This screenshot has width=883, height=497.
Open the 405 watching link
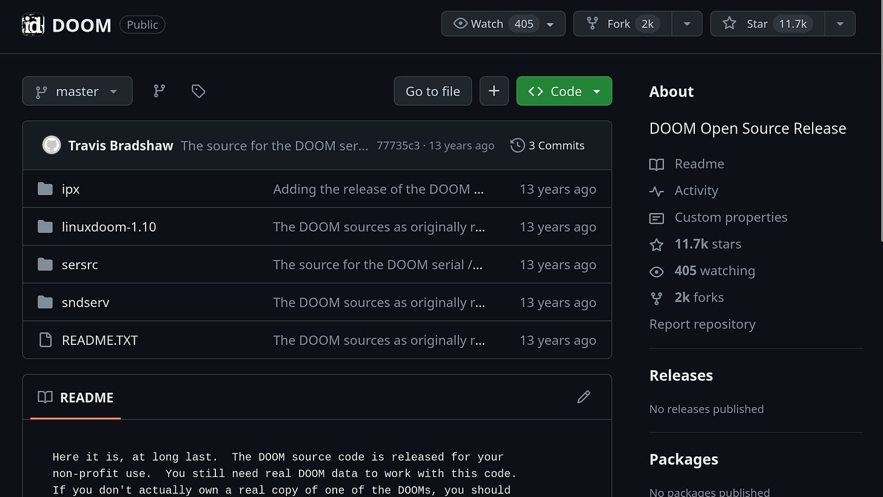point(715,270)
